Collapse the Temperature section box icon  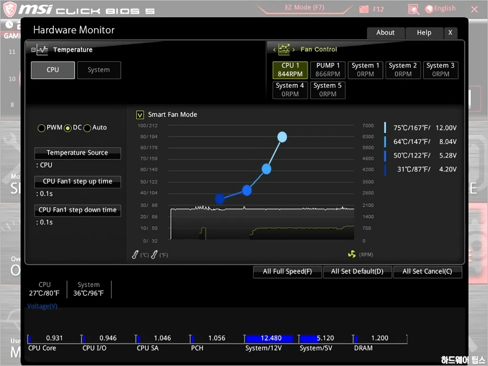(x=33, y=50)
